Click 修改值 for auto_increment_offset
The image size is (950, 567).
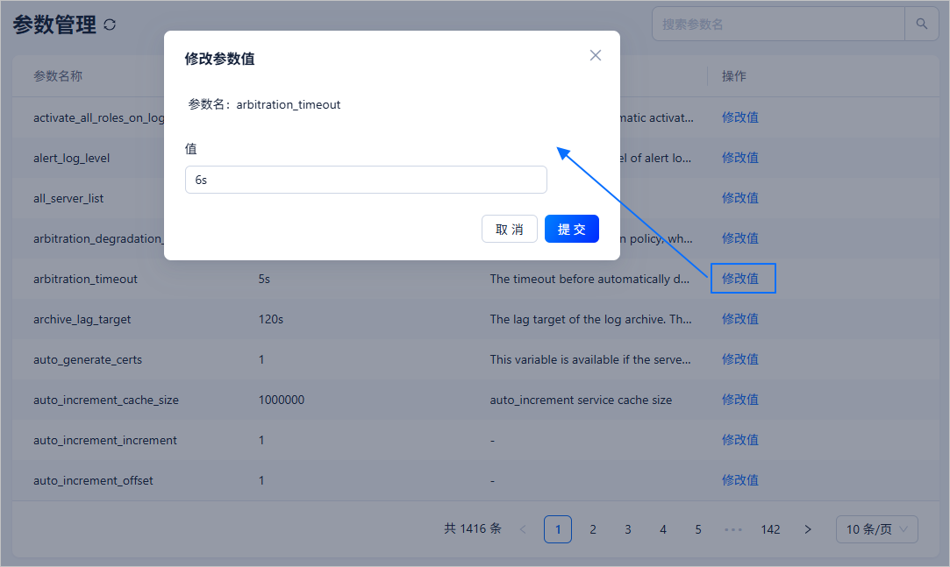point(739,479)
